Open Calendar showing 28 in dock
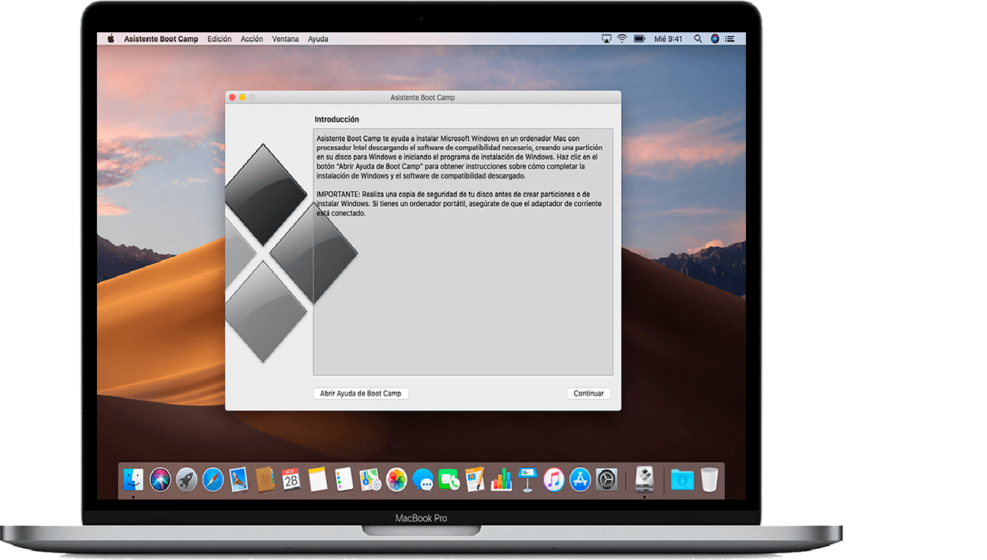This screenshot has height=560, width=987. [x=291, y=479]
